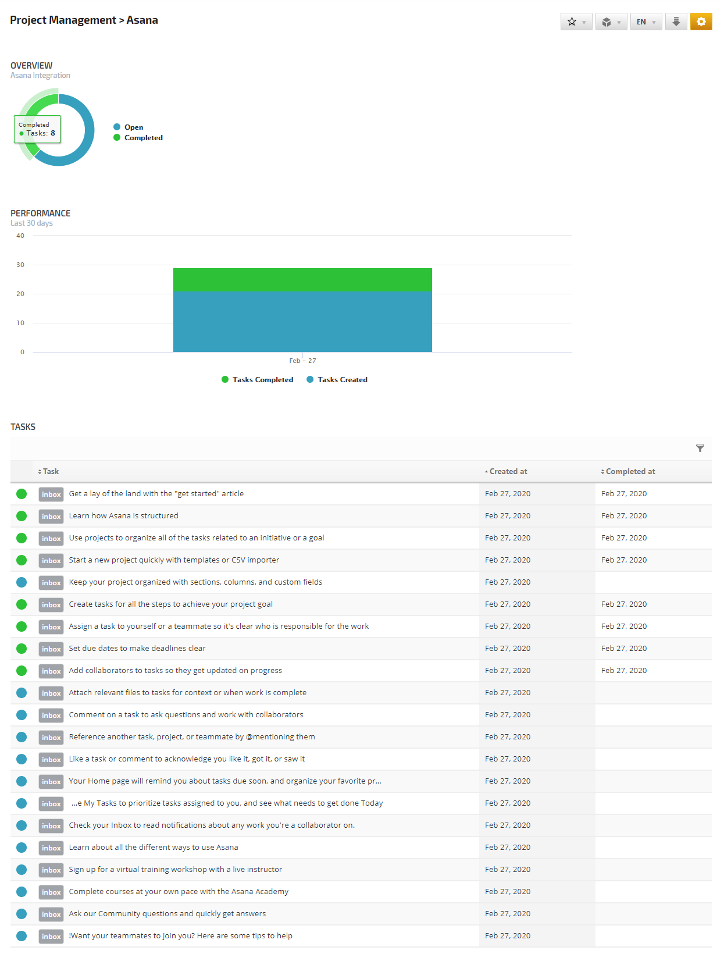The width and height of the screenshot is (724, 961).
Task: Click status dot for 'Like a task or comment' row
Action: point(22,759)
